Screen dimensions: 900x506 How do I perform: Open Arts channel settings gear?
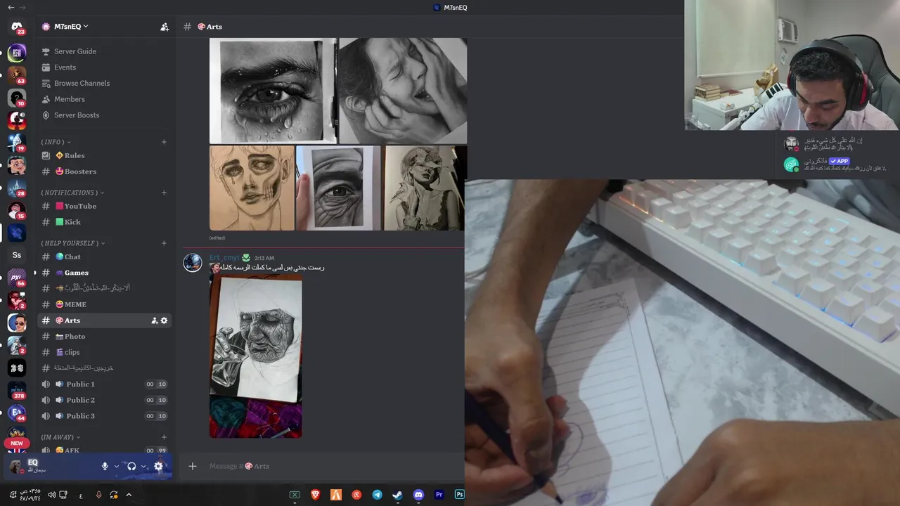[x=164, y=320]
